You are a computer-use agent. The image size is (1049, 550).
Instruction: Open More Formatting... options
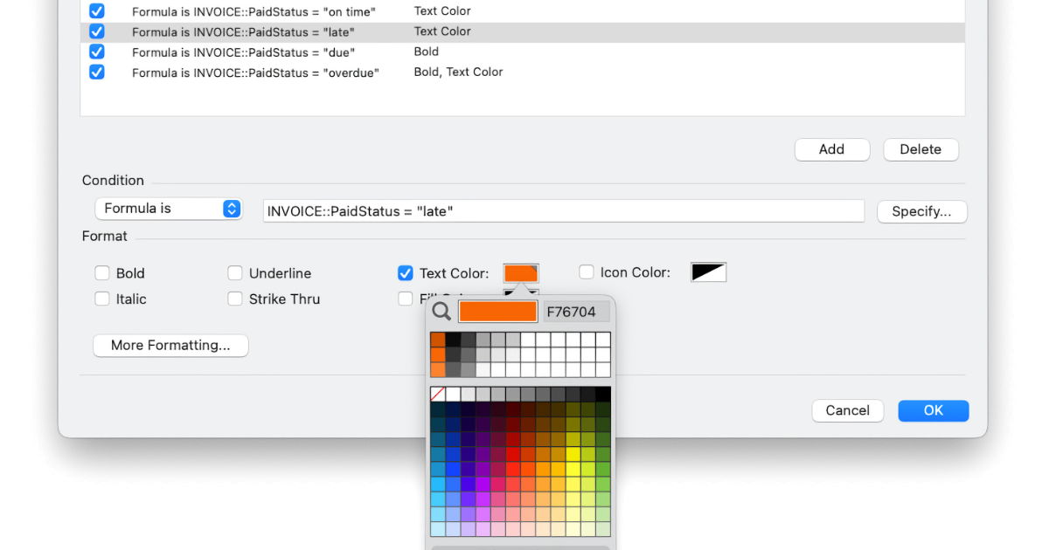(x=171, y=346)
